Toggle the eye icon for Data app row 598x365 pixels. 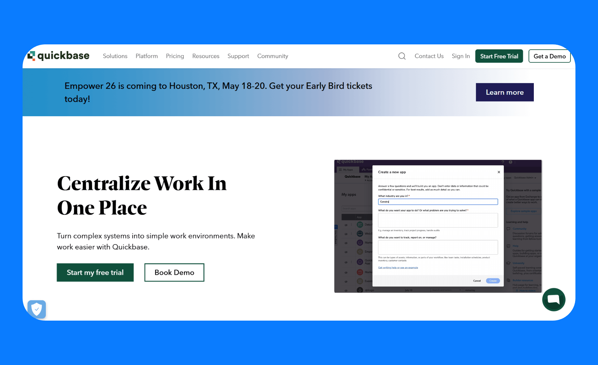[x=346, y=225]
